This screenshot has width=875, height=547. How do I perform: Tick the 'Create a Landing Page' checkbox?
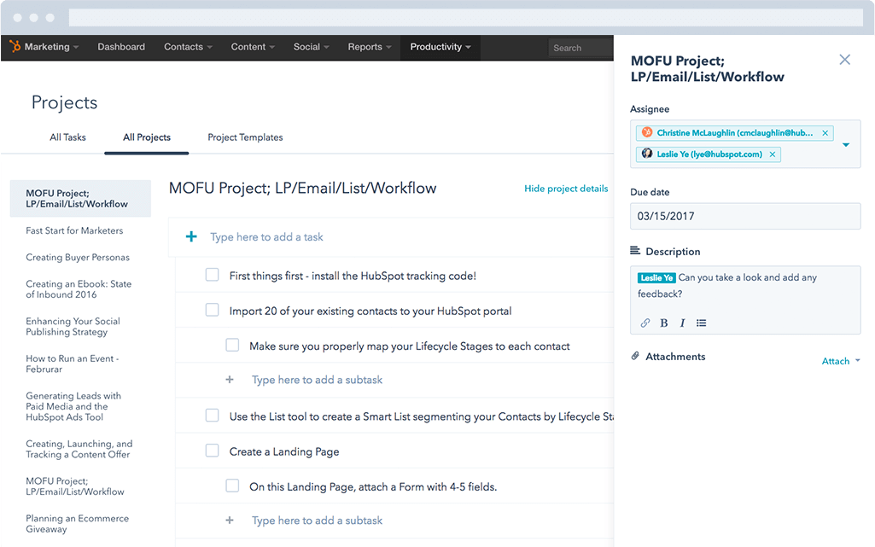[212, 451]
